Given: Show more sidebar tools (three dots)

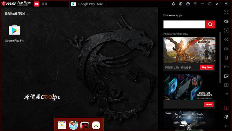Looking at the screenshot, I should [226, 94].
